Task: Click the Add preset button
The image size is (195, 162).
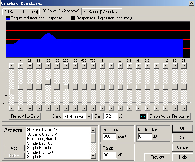Action: click(x=14, y=148)
